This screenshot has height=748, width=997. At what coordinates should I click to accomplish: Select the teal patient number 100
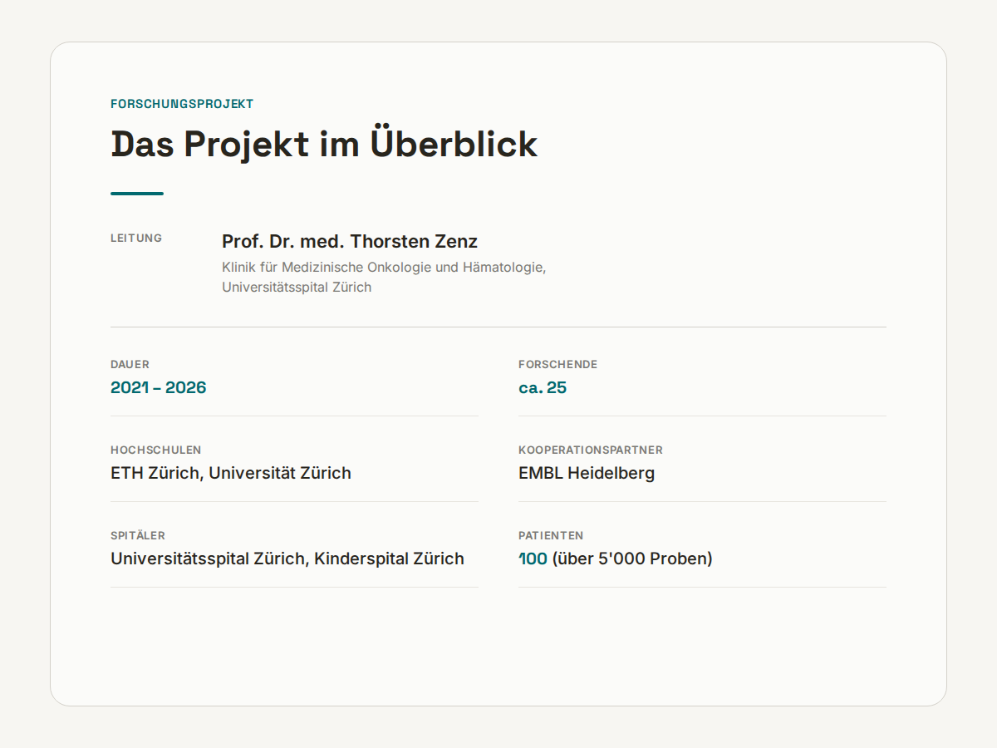point(533,559)
